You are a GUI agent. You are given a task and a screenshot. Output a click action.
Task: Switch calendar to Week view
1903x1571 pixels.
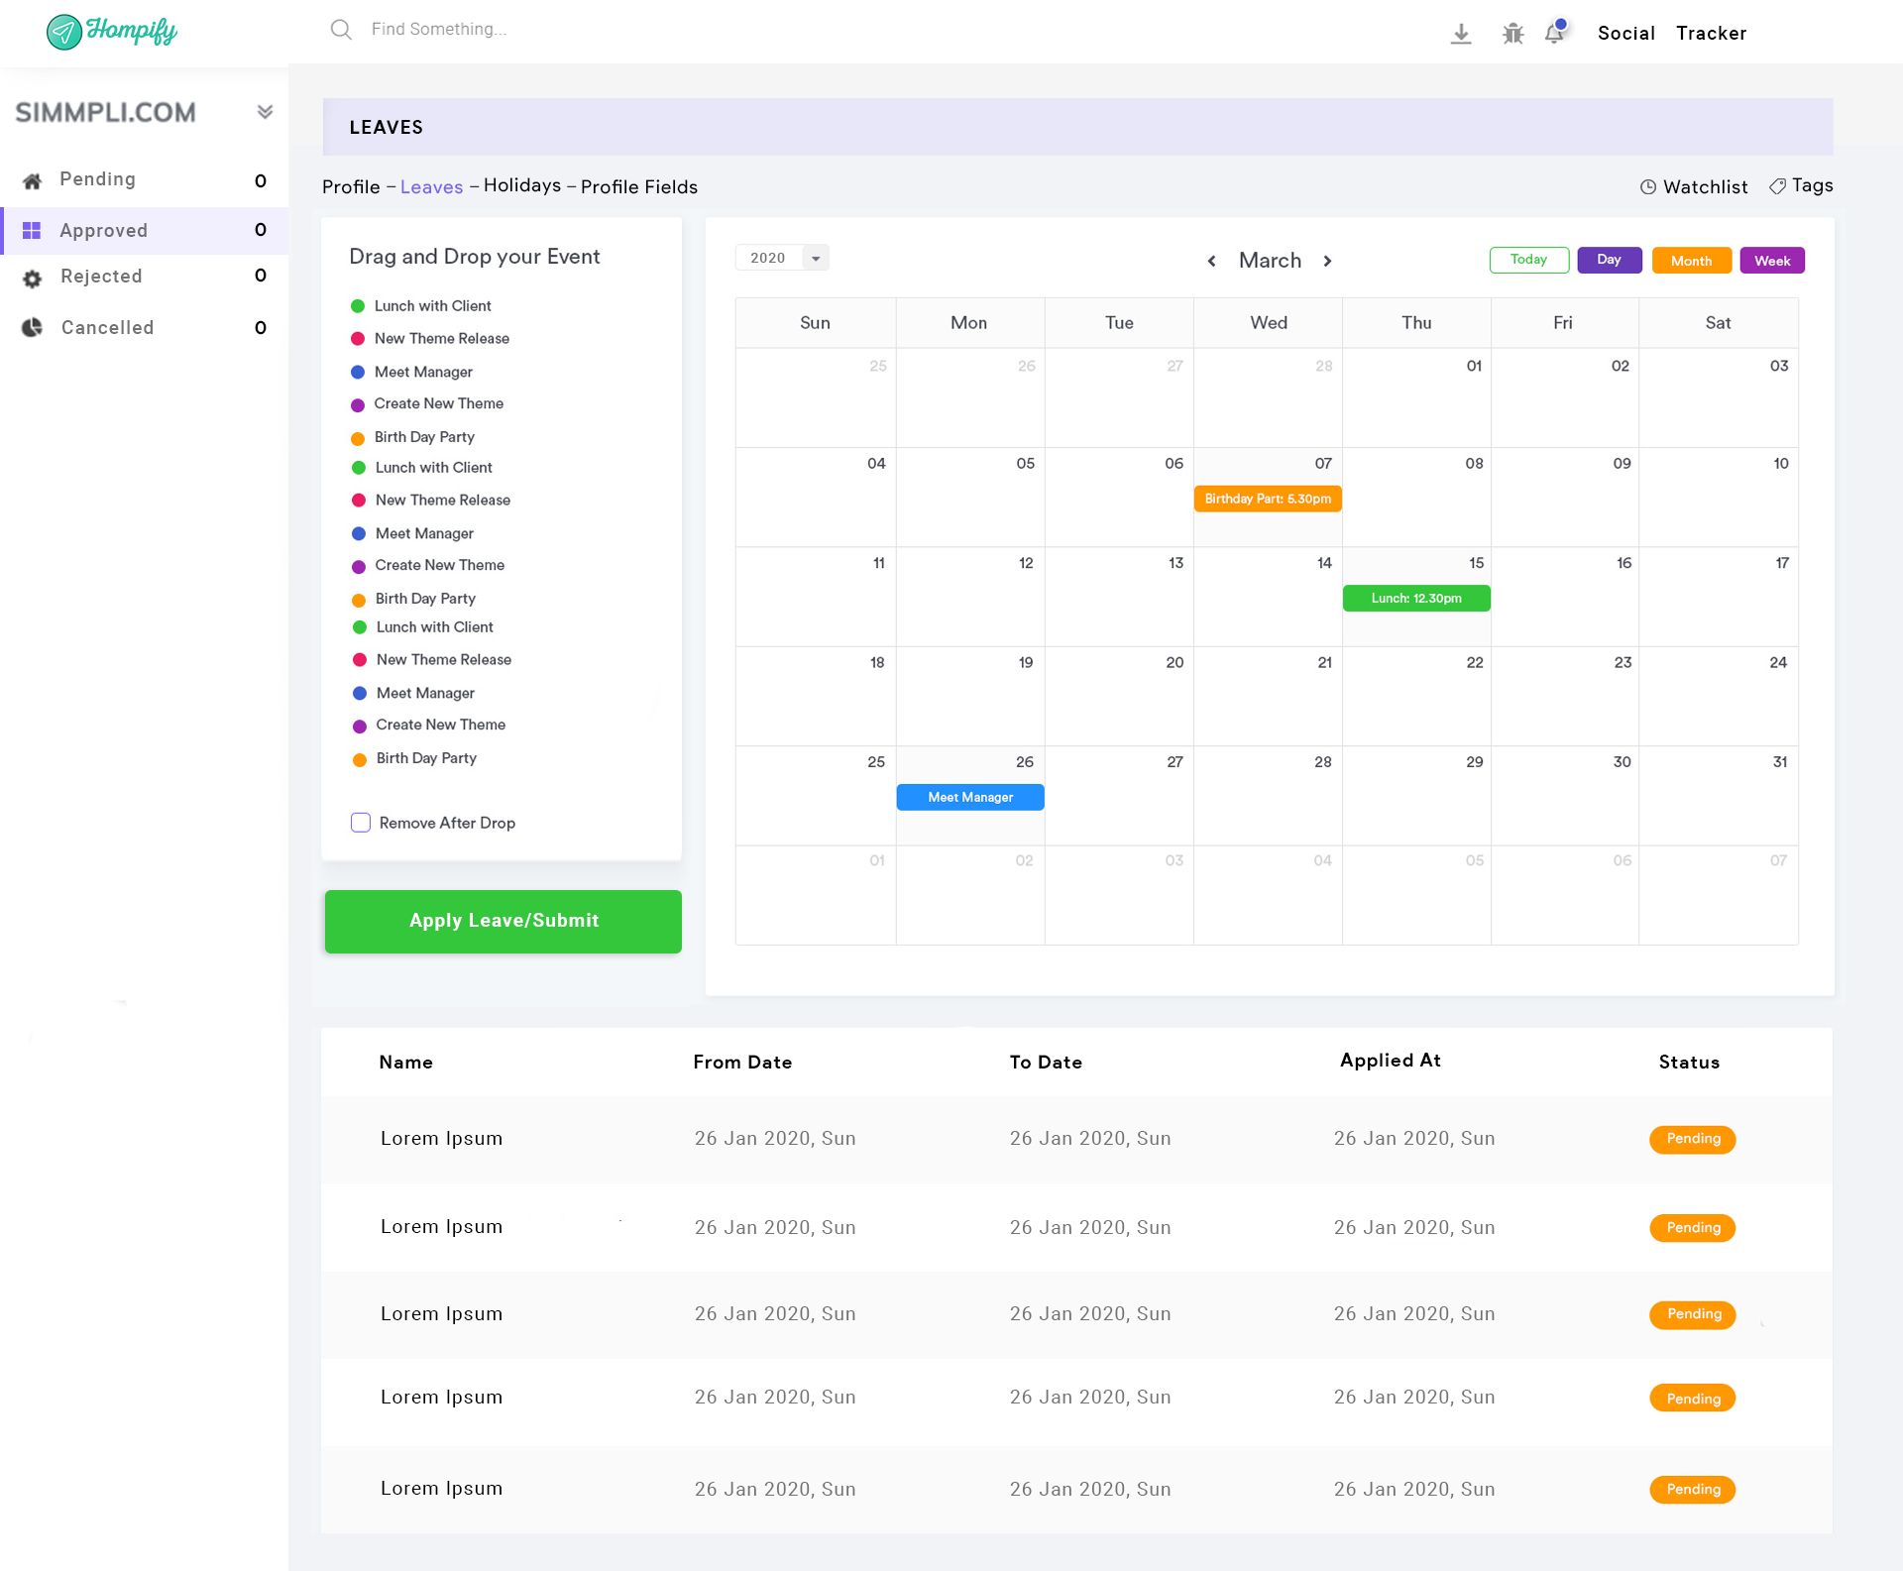[1771, 261]
